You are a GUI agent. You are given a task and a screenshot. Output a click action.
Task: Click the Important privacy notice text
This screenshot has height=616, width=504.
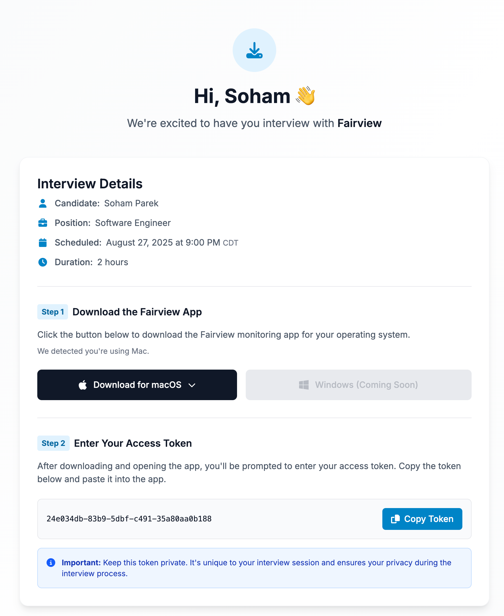tap(256, 568)
